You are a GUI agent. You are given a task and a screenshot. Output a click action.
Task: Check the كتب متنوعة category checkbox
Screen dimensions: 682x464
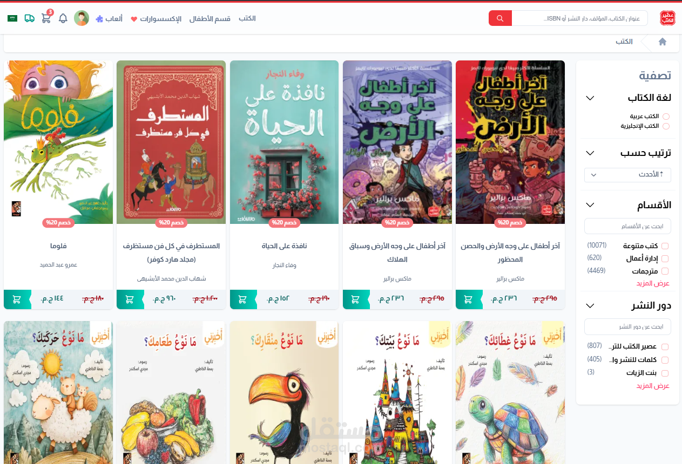pos(665,246)
